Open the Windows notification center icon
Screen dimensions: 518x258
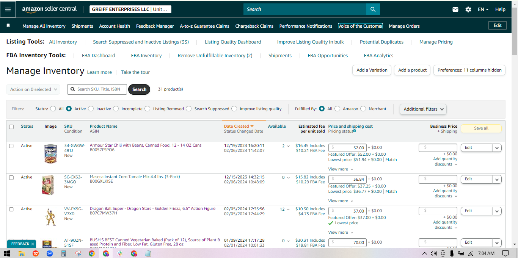pyautogui.click(x=505, y=253)
